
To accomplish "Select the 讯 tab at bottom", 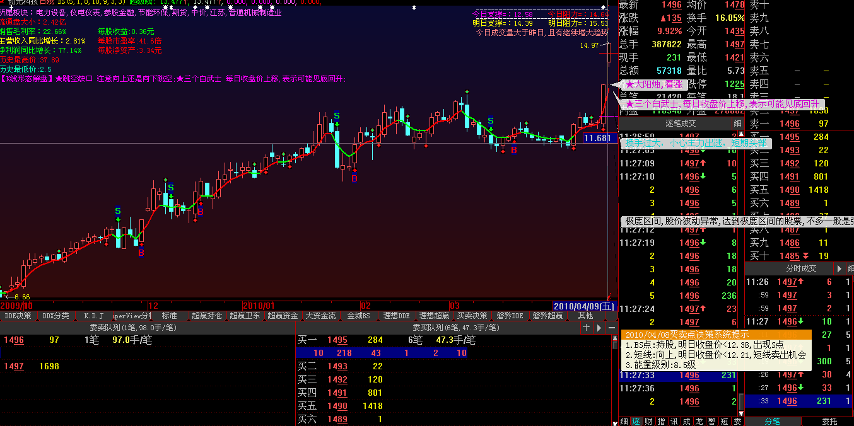I will click(x=674, y=421).
